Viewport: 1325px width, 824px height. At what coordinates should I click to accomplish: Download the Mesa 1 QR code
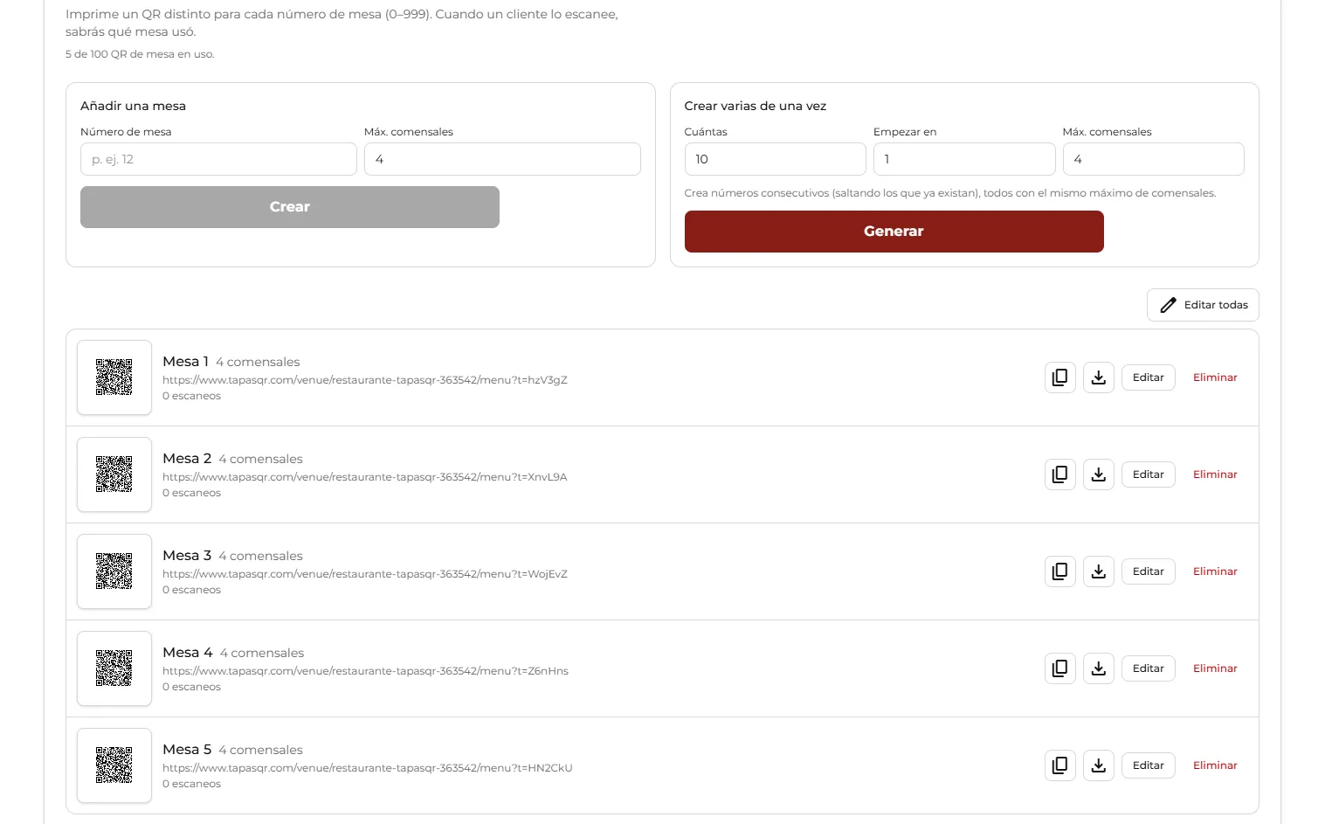click(x=1098, y=377)
